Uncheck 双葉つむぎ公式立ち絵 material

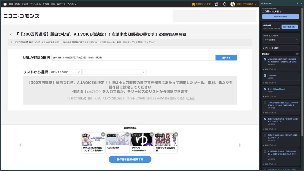pos(265,119)
